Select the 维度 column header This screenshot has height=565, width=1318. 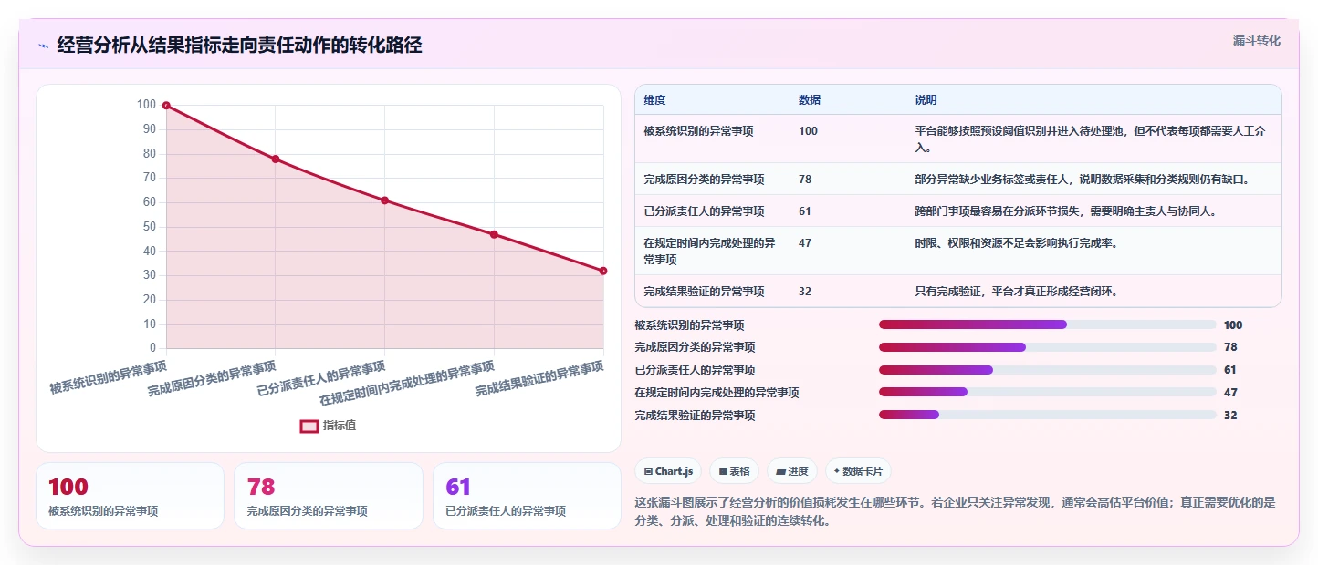(654, 100)
